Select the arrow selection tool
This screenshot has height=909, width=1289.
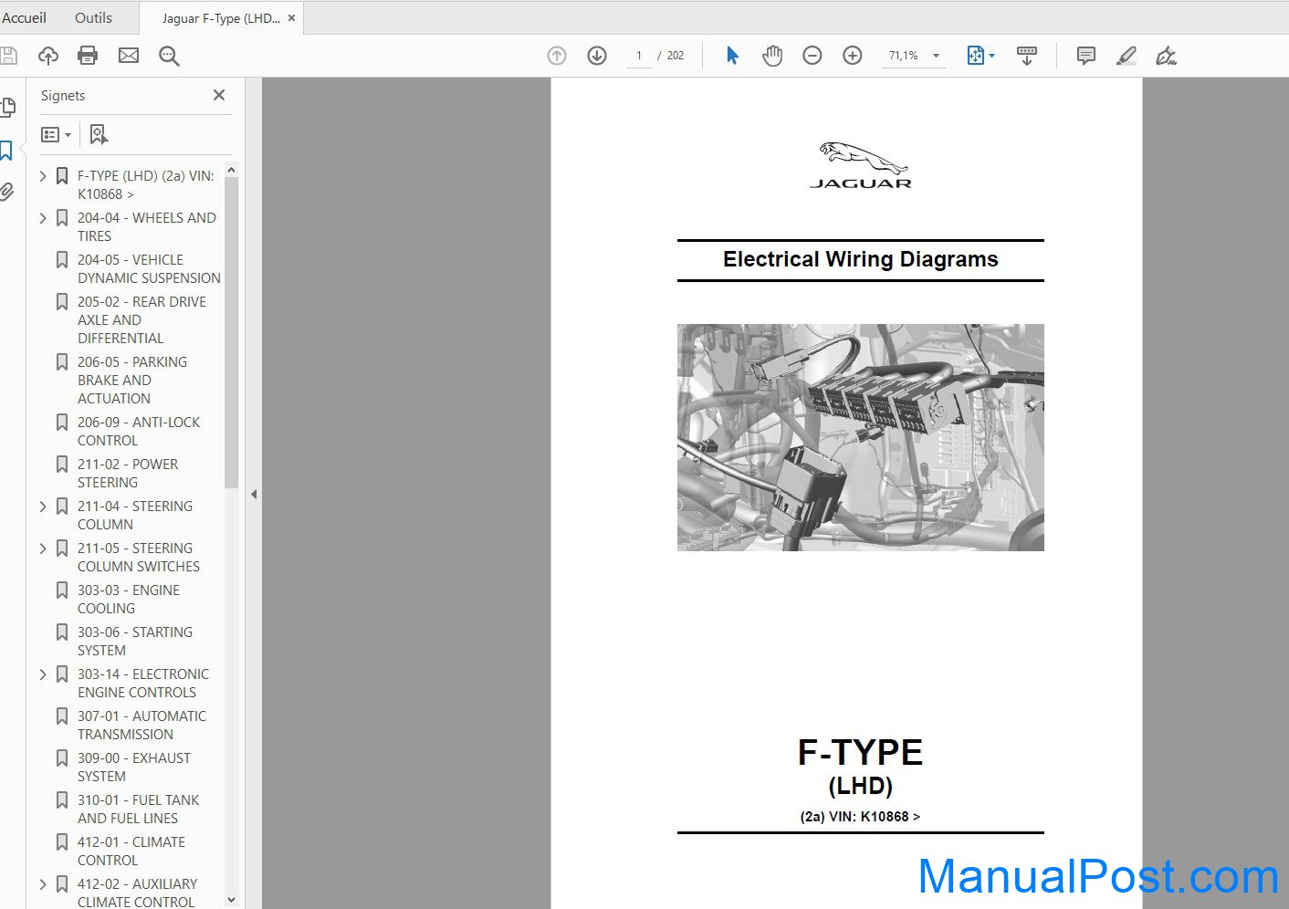pyautogui.click(x=732, y=56)
